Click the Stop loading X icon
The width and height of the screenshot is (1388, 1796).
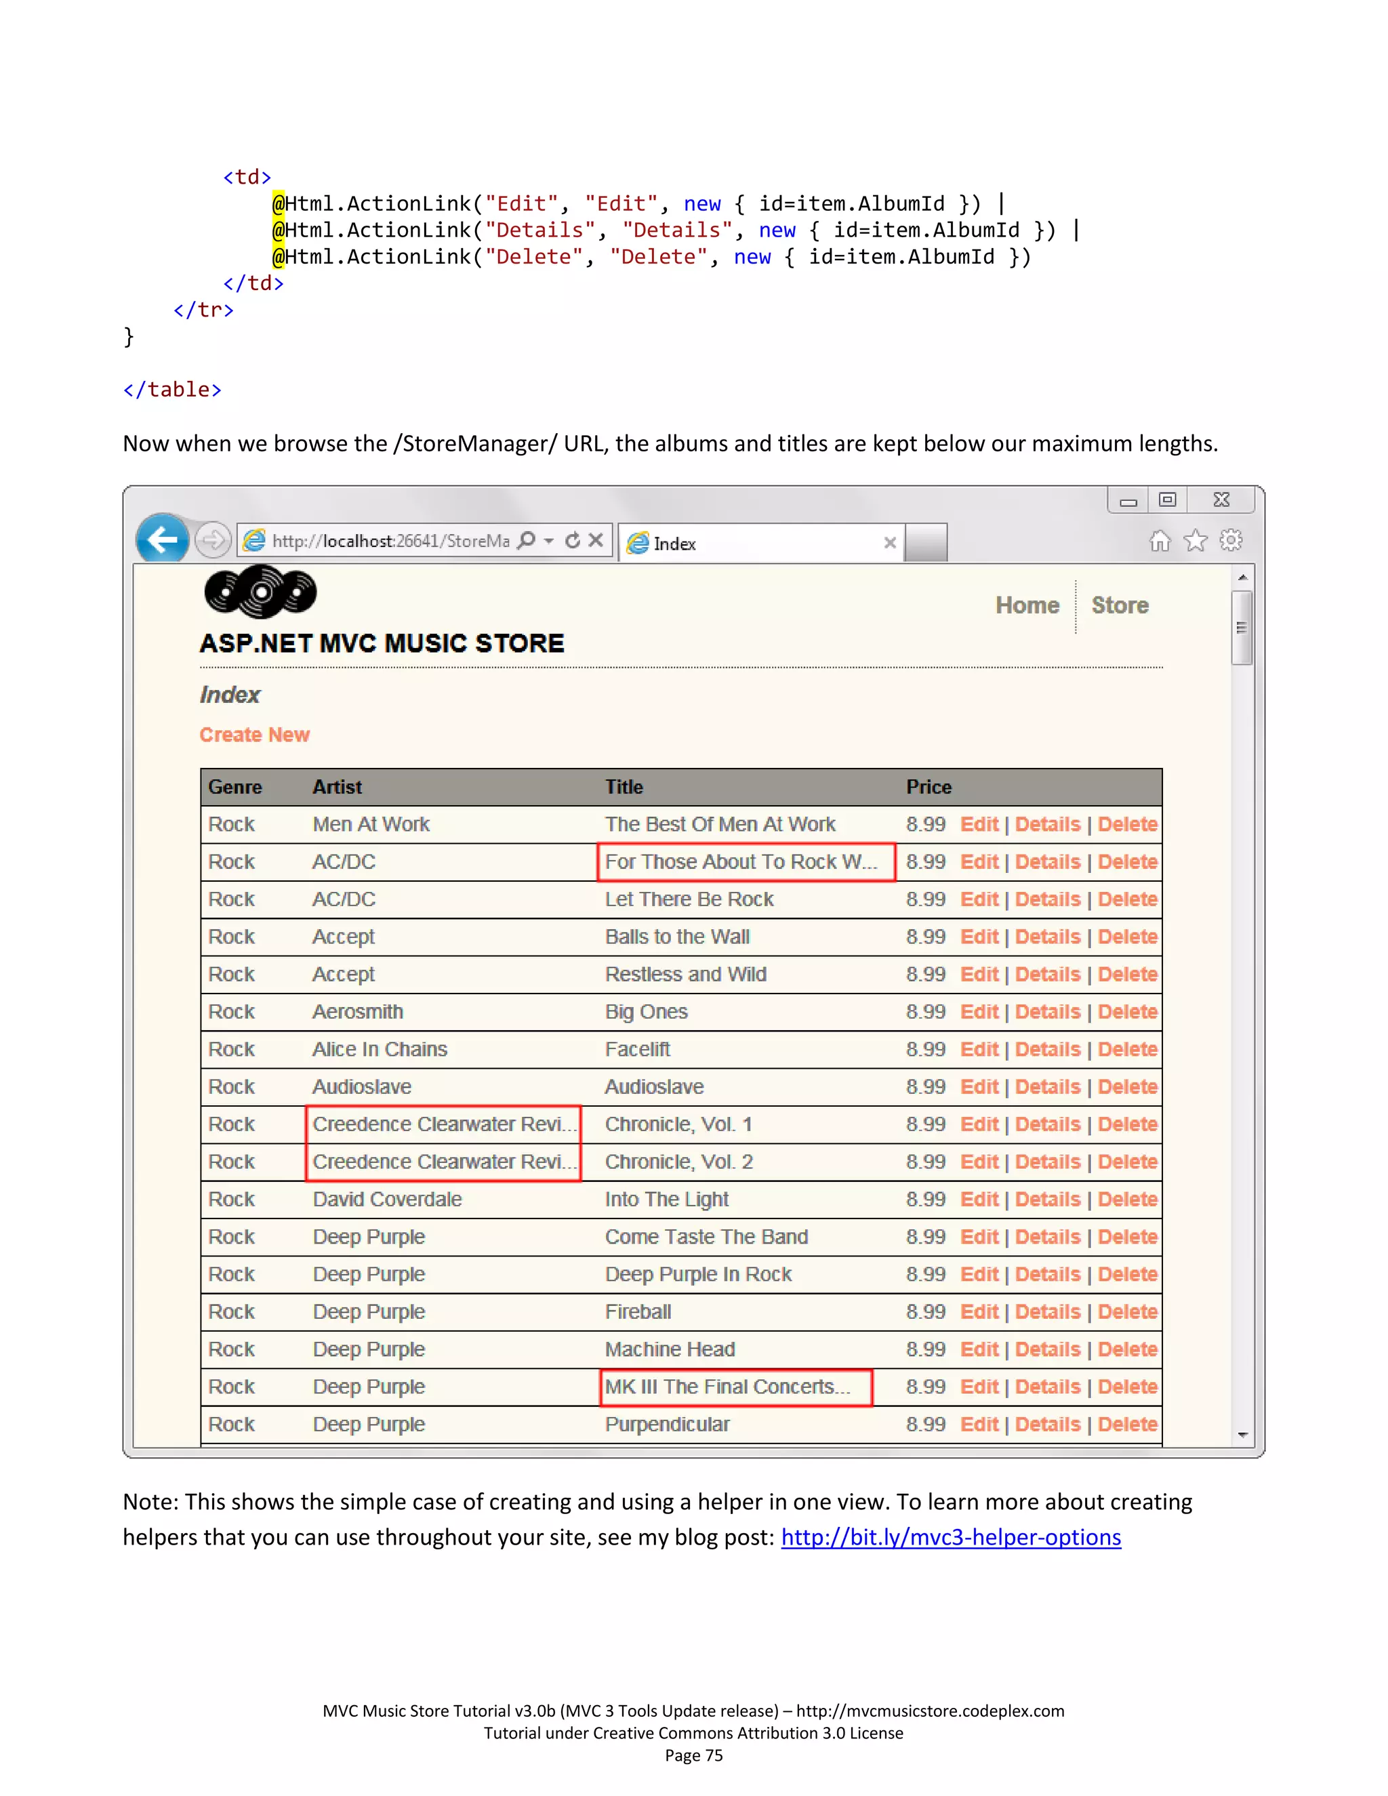click(x=596, y=540)
